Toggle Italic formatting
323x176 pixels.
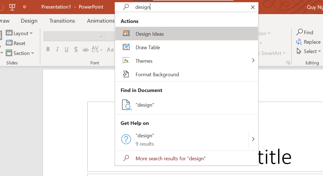click(57, 49)
